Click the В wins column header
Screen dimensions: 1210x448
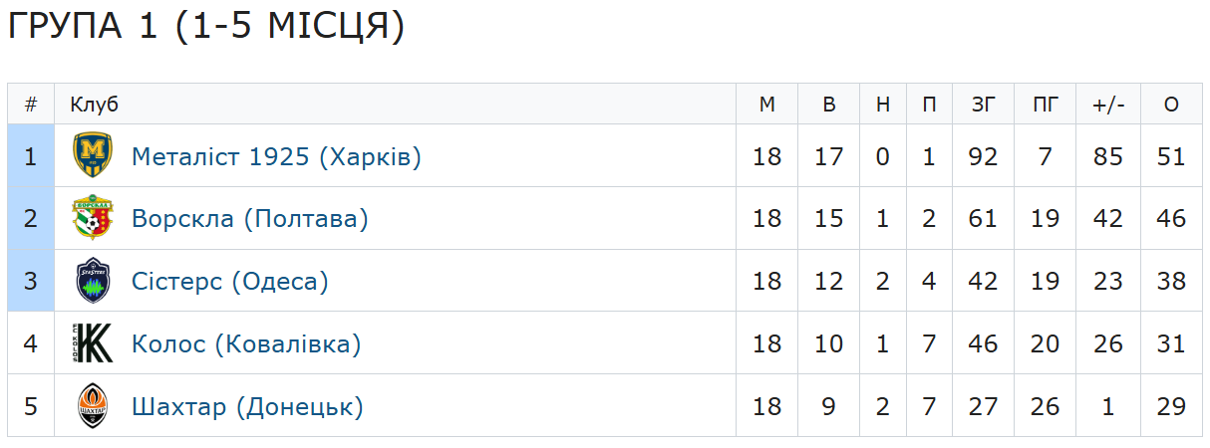pos(828,105)
